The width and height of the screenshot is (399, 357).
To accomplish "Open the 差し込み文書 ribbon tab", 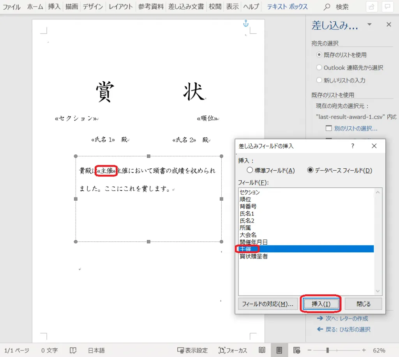I will [x=186, y=7].
